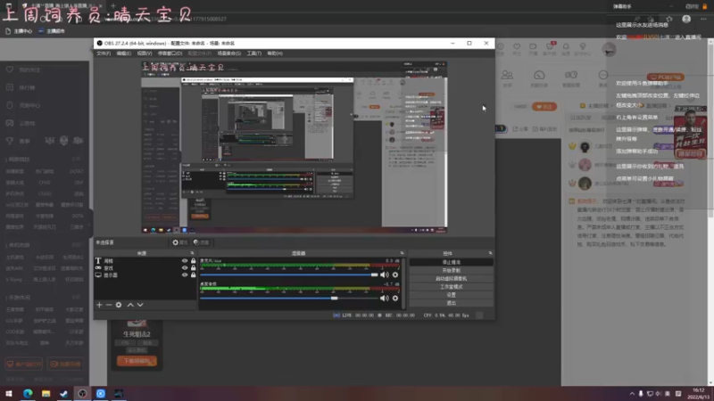714x401 pixels.
Task: Open follow heart icon in Douyu header
Action: point(517,47)
